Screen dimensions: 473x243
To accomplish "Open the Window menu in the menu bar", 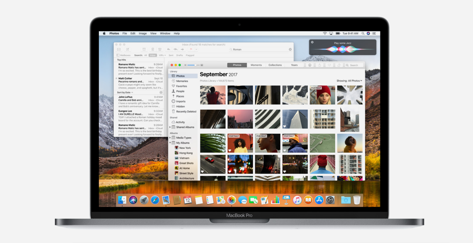I will coord(165,33).
